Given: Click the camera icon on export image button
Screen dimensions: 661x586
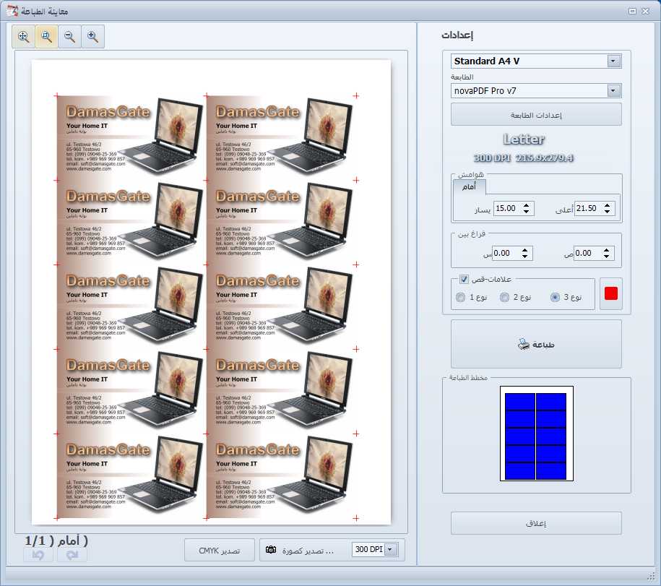Looking at the screenshot, I should pos(271,550).
